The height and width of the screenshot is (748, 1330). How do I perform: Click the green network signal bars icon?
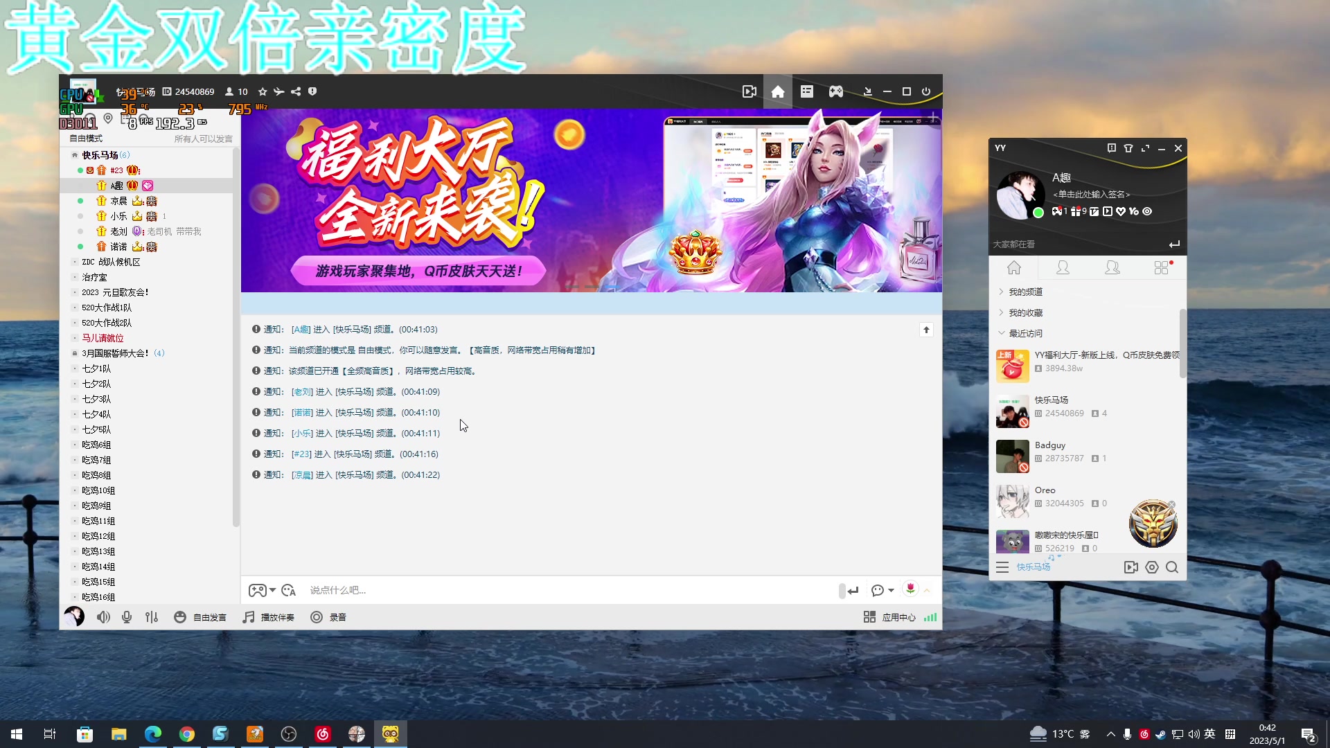930,617
